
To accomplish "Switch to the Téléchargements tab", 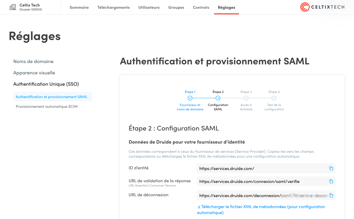I will [113, 8].
